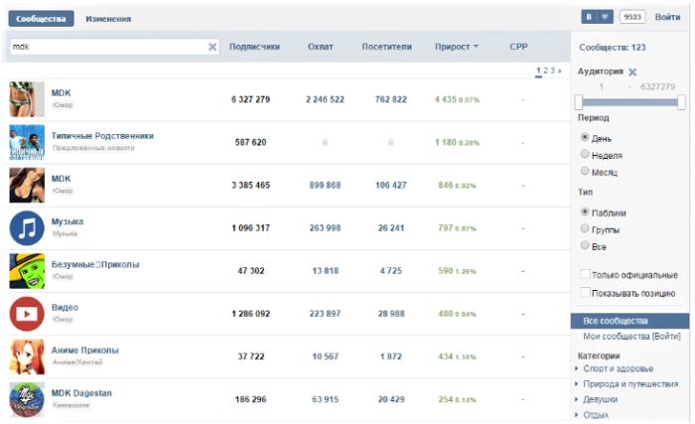
Task: Click lock icon in Охват column for Типичные Родственники
Action: [x=325, y=142]
